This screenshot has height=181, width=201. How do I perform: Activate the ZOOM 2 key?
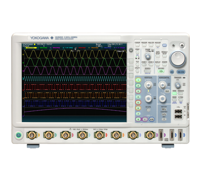(151, 65)
